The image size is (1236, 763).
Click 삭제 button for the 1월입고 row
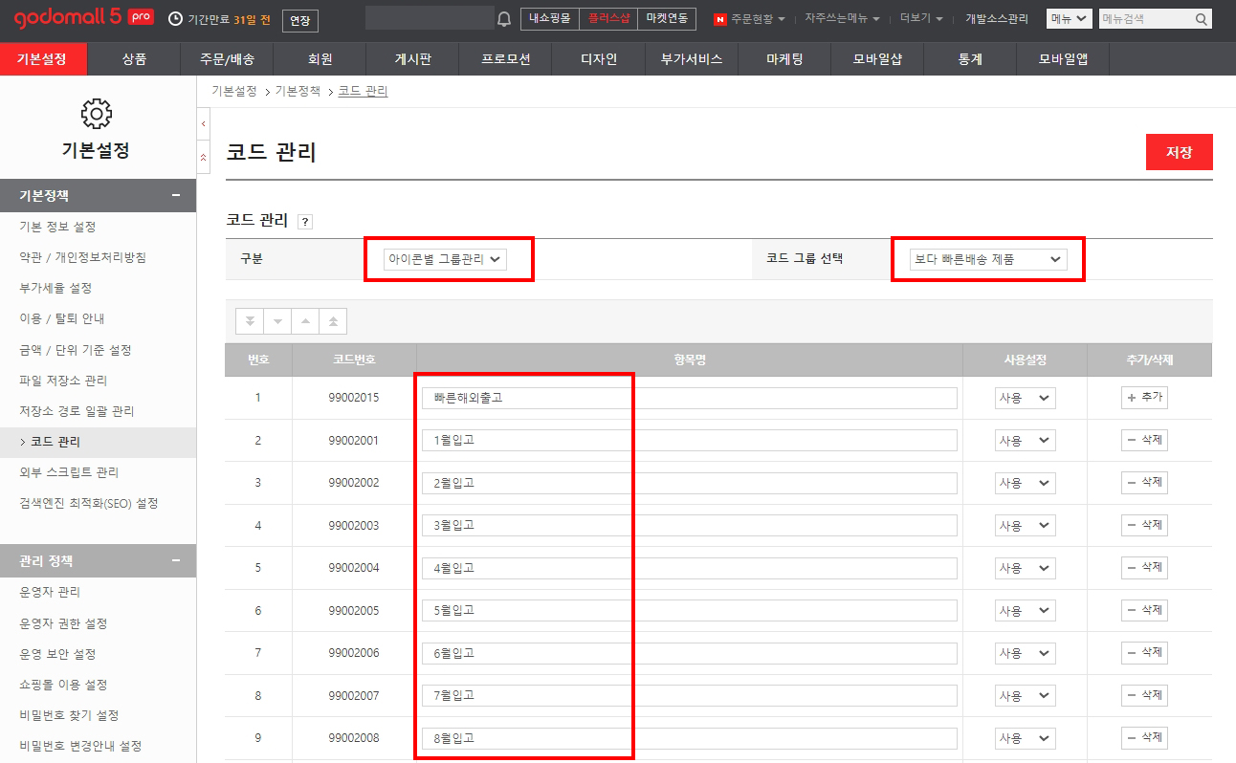tap(1144, 441)
